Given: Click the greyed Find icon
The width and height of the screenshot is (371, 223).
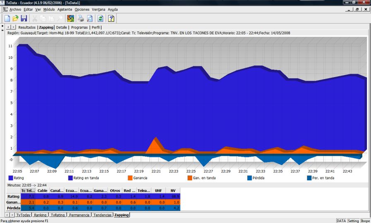Looking at the screenshot, I should [60, 19].
